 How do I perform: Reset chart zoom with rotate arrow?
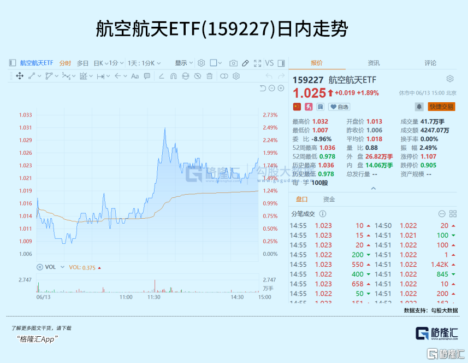(x=263, y=88)
